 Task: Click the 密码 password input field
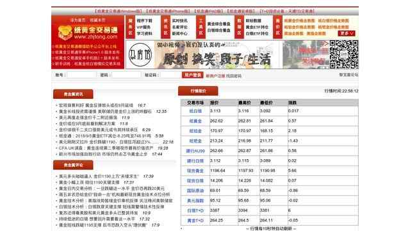(126, 75)
